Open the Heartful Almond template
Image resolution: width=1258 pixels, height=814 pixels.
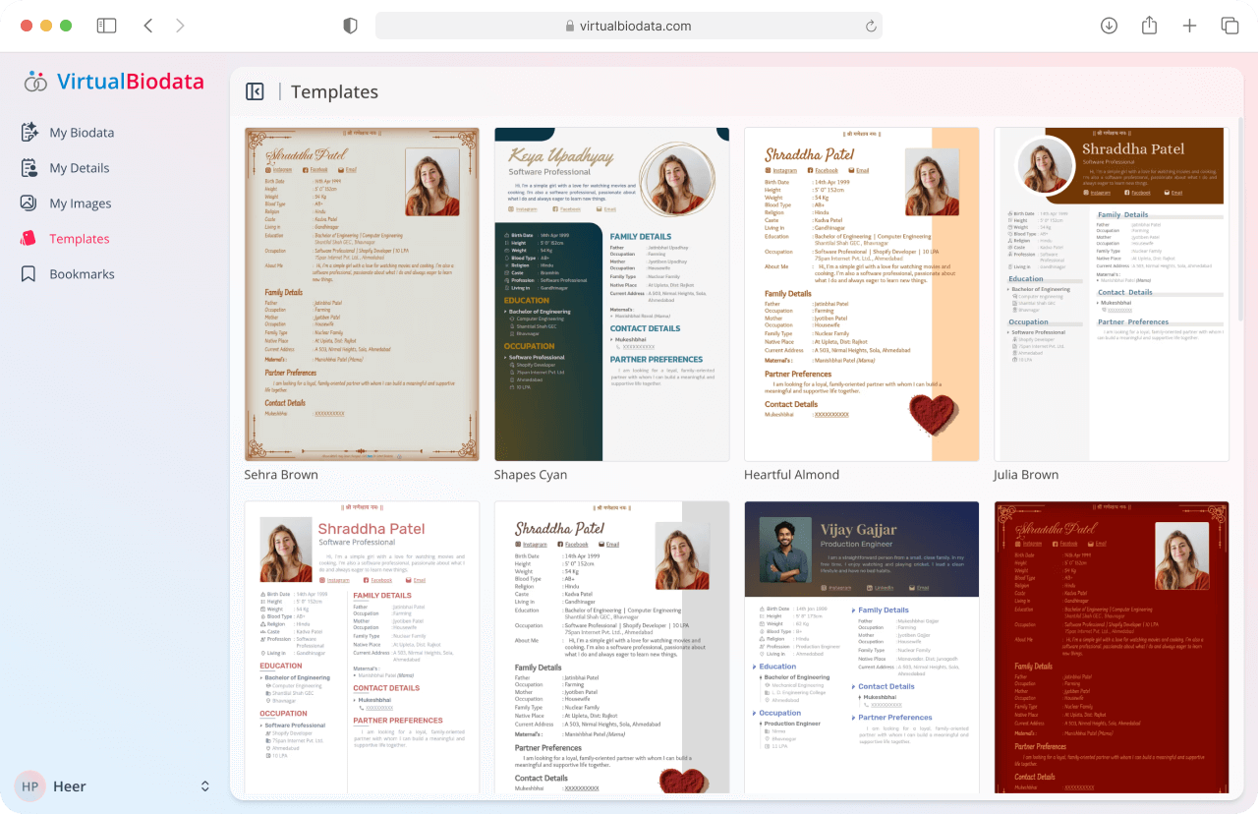862,294
